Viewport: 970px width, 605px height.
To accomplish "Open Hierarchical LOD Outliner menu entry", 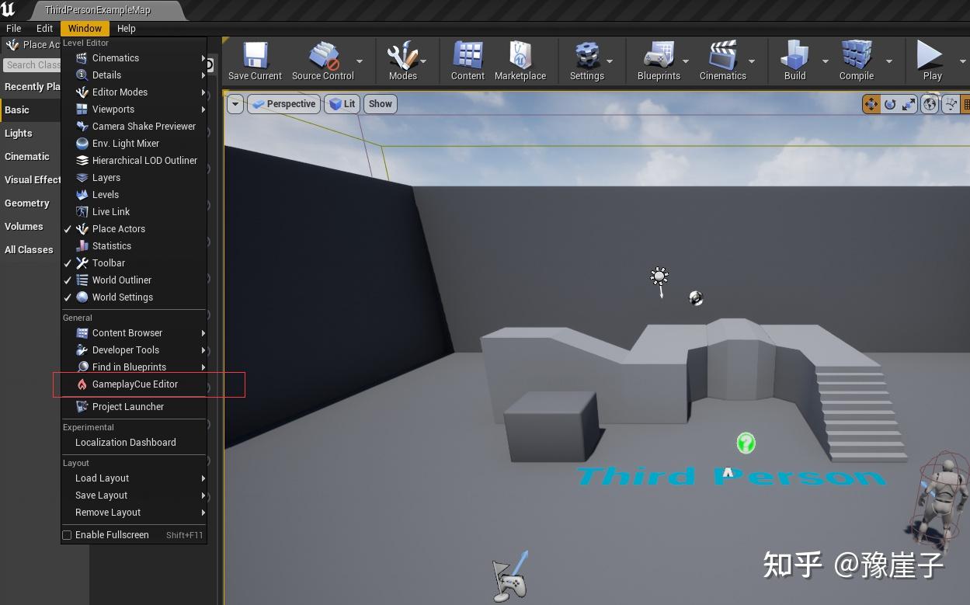I will point(134,161).
